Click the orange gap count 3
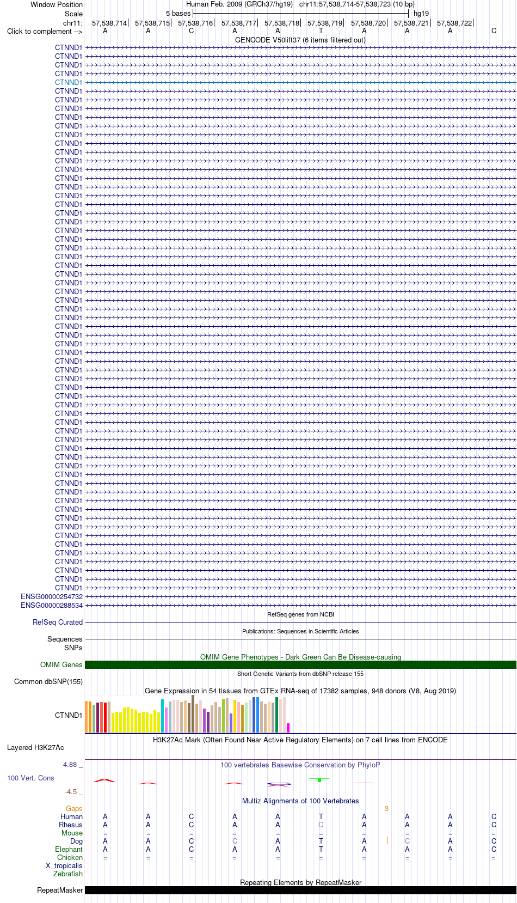This screenshot has width=517, height=903. (x=386, y=808)
